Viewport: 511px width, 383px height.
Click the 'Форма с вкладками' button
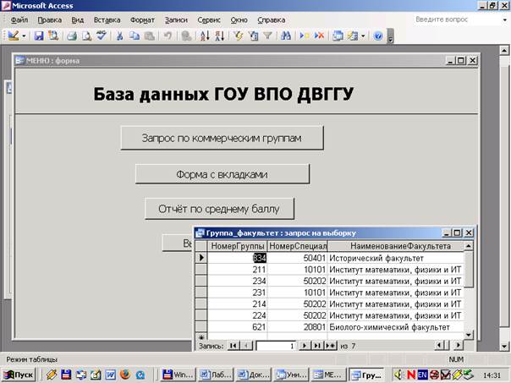click(223, 174)
